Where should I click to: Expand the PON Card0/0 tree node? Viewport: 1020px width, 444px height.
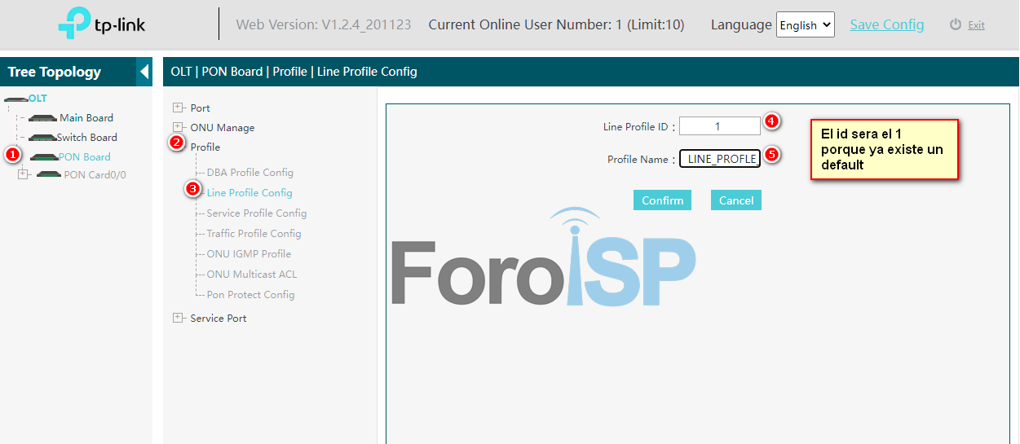point(23,174)
